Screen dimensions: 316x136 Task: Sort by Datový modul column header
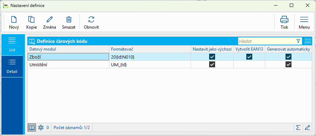point(68,49)
